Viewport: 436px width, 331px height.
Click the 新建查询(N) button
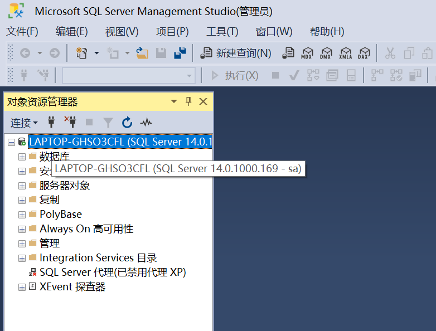[x=236, y=53]
